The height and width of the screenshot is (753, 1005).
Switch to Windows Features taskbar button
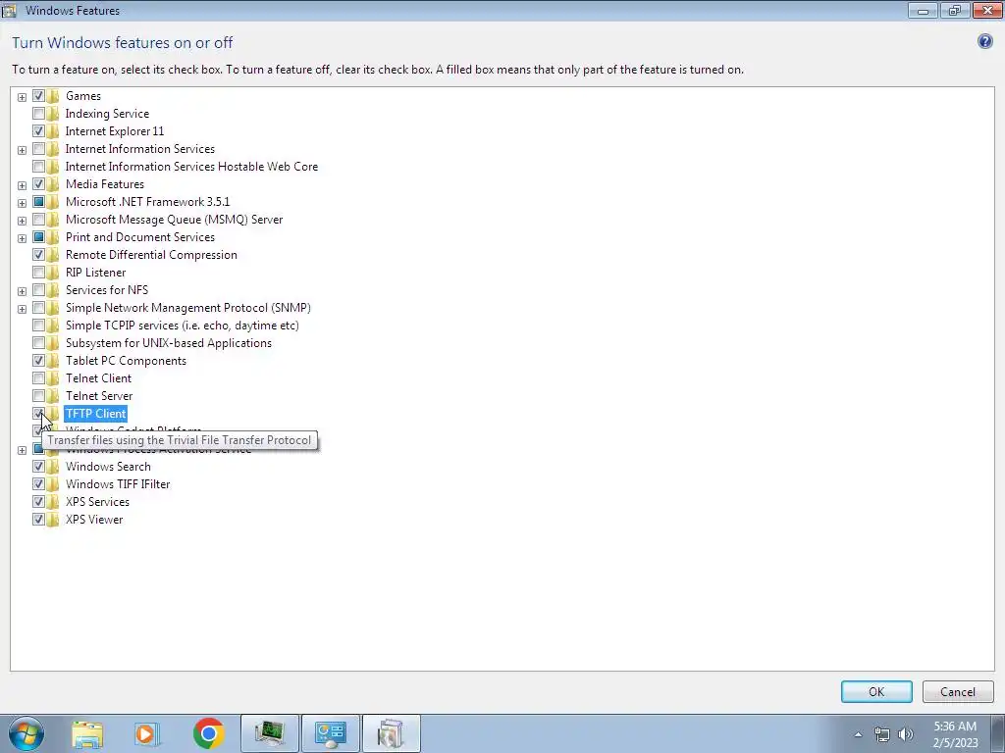coord(391,733)
